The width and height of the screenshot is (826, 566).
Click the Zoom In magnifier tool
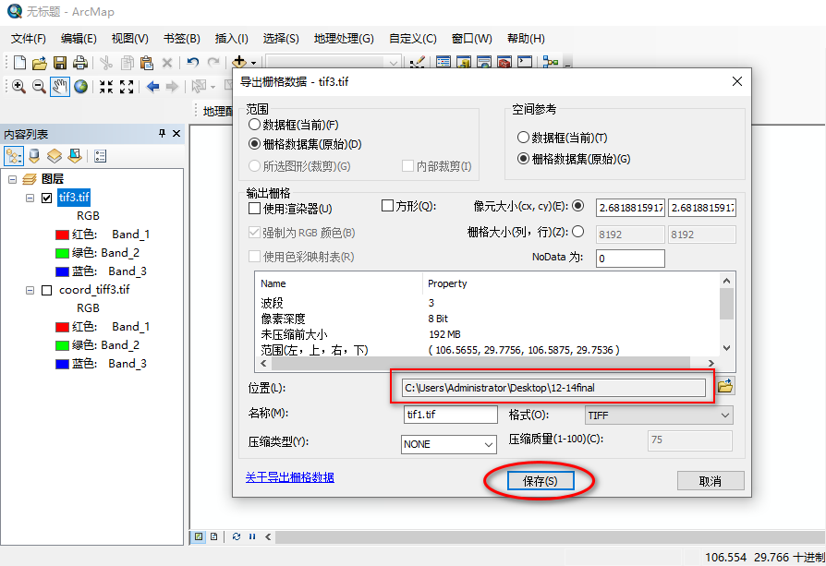point(18,87)
